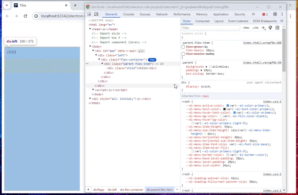Close the Title browser tab
The image size is (298, 195).
coord(66,5)
